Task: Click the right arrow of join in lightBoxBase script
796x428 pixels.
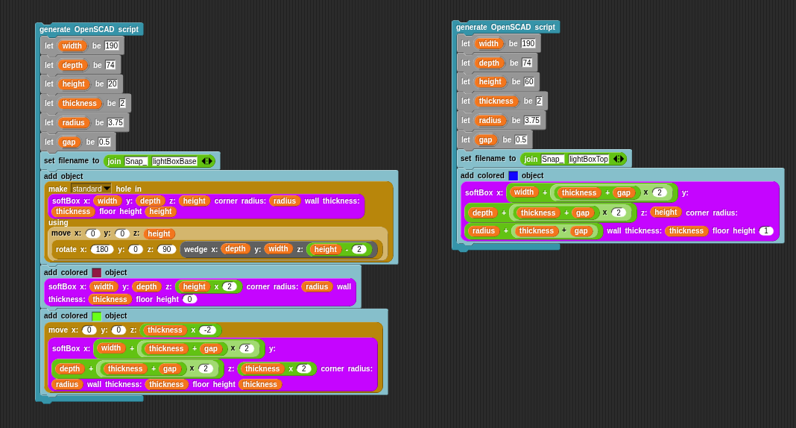Action: pos(209,161)
